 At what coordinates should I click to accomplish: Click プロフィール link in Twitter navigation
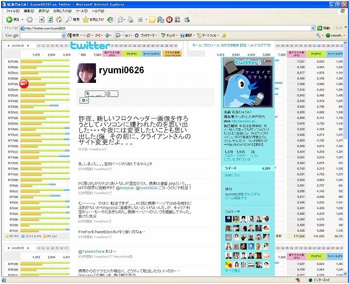pyautogui.click(x=211, y=45)
